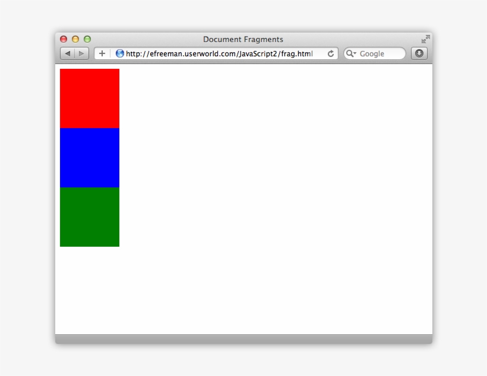The height and width of the screenshot is (376, 487).
Task: Click the magnifying glass in the search field
Action: 350,53
